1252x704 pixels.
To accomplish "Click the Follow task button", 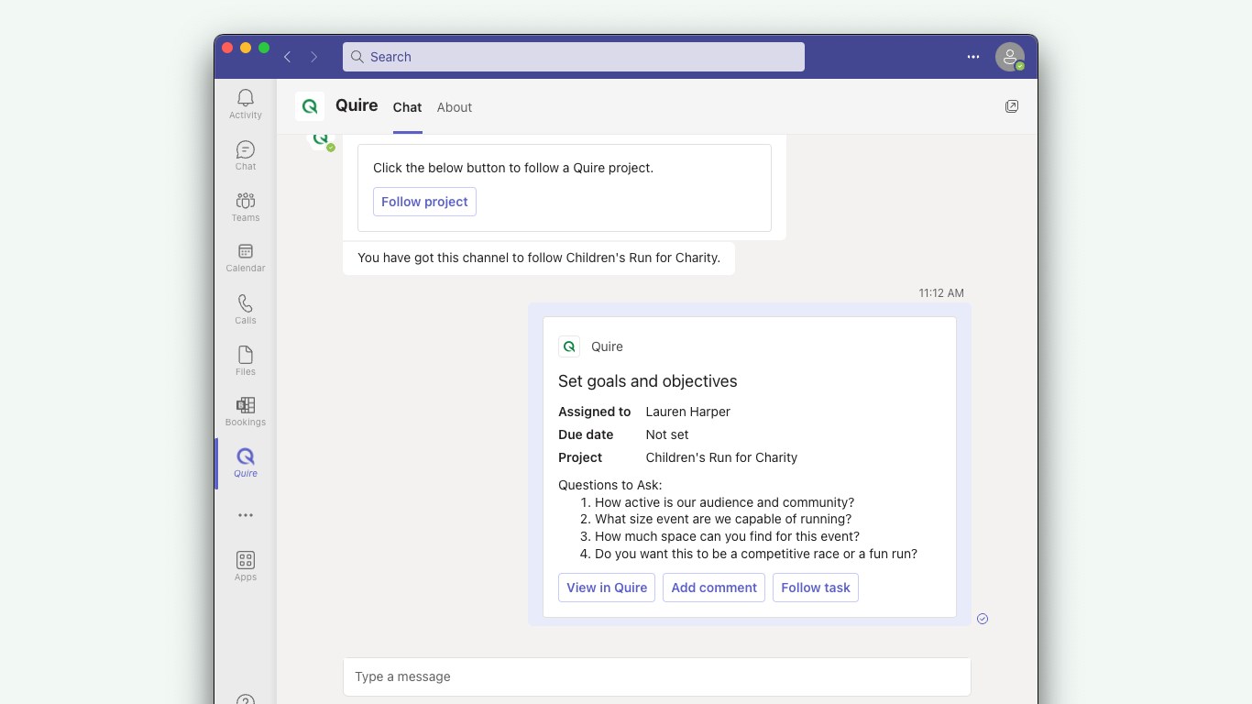I will point(816,588).
